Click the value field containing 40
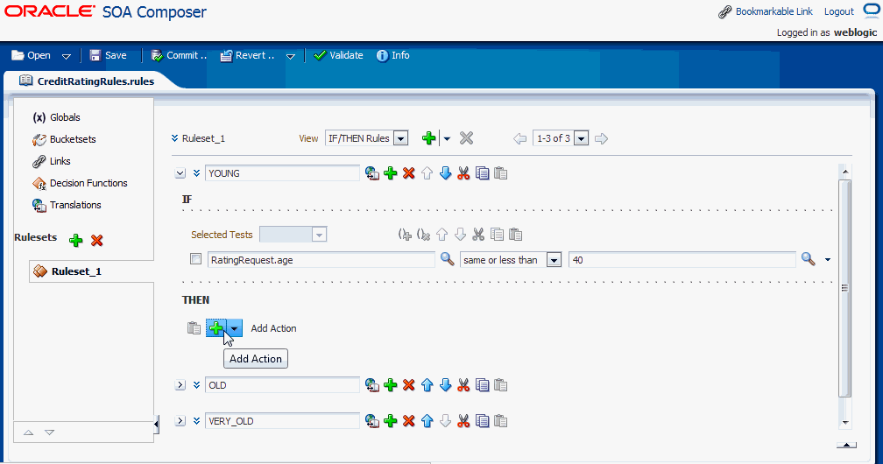 pyautogui.click(x=682, y=260)
